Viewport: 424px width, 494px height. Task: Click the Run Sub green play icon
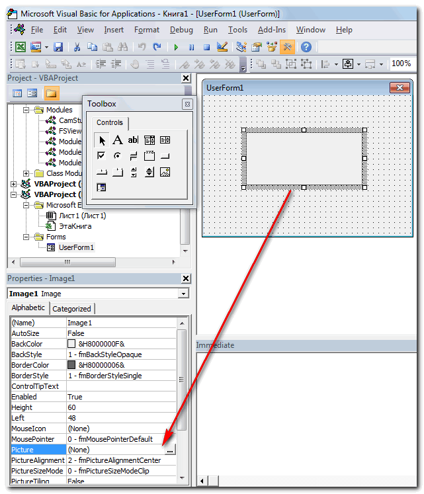pyautogui.click(x=176, y=47)
